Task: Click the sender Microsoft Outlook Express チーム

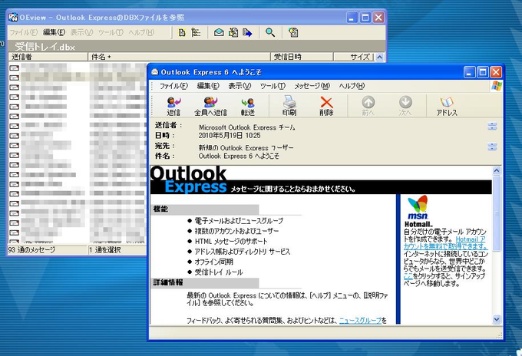Action: [247, 127]
